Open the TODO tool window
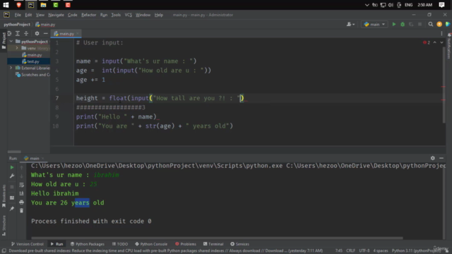 click(x=120, y=244)
